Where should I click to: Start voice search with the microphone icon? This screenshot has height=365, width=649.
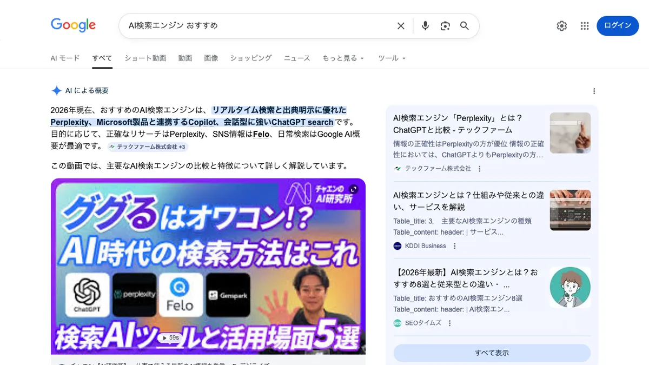[x=425, y=26]
